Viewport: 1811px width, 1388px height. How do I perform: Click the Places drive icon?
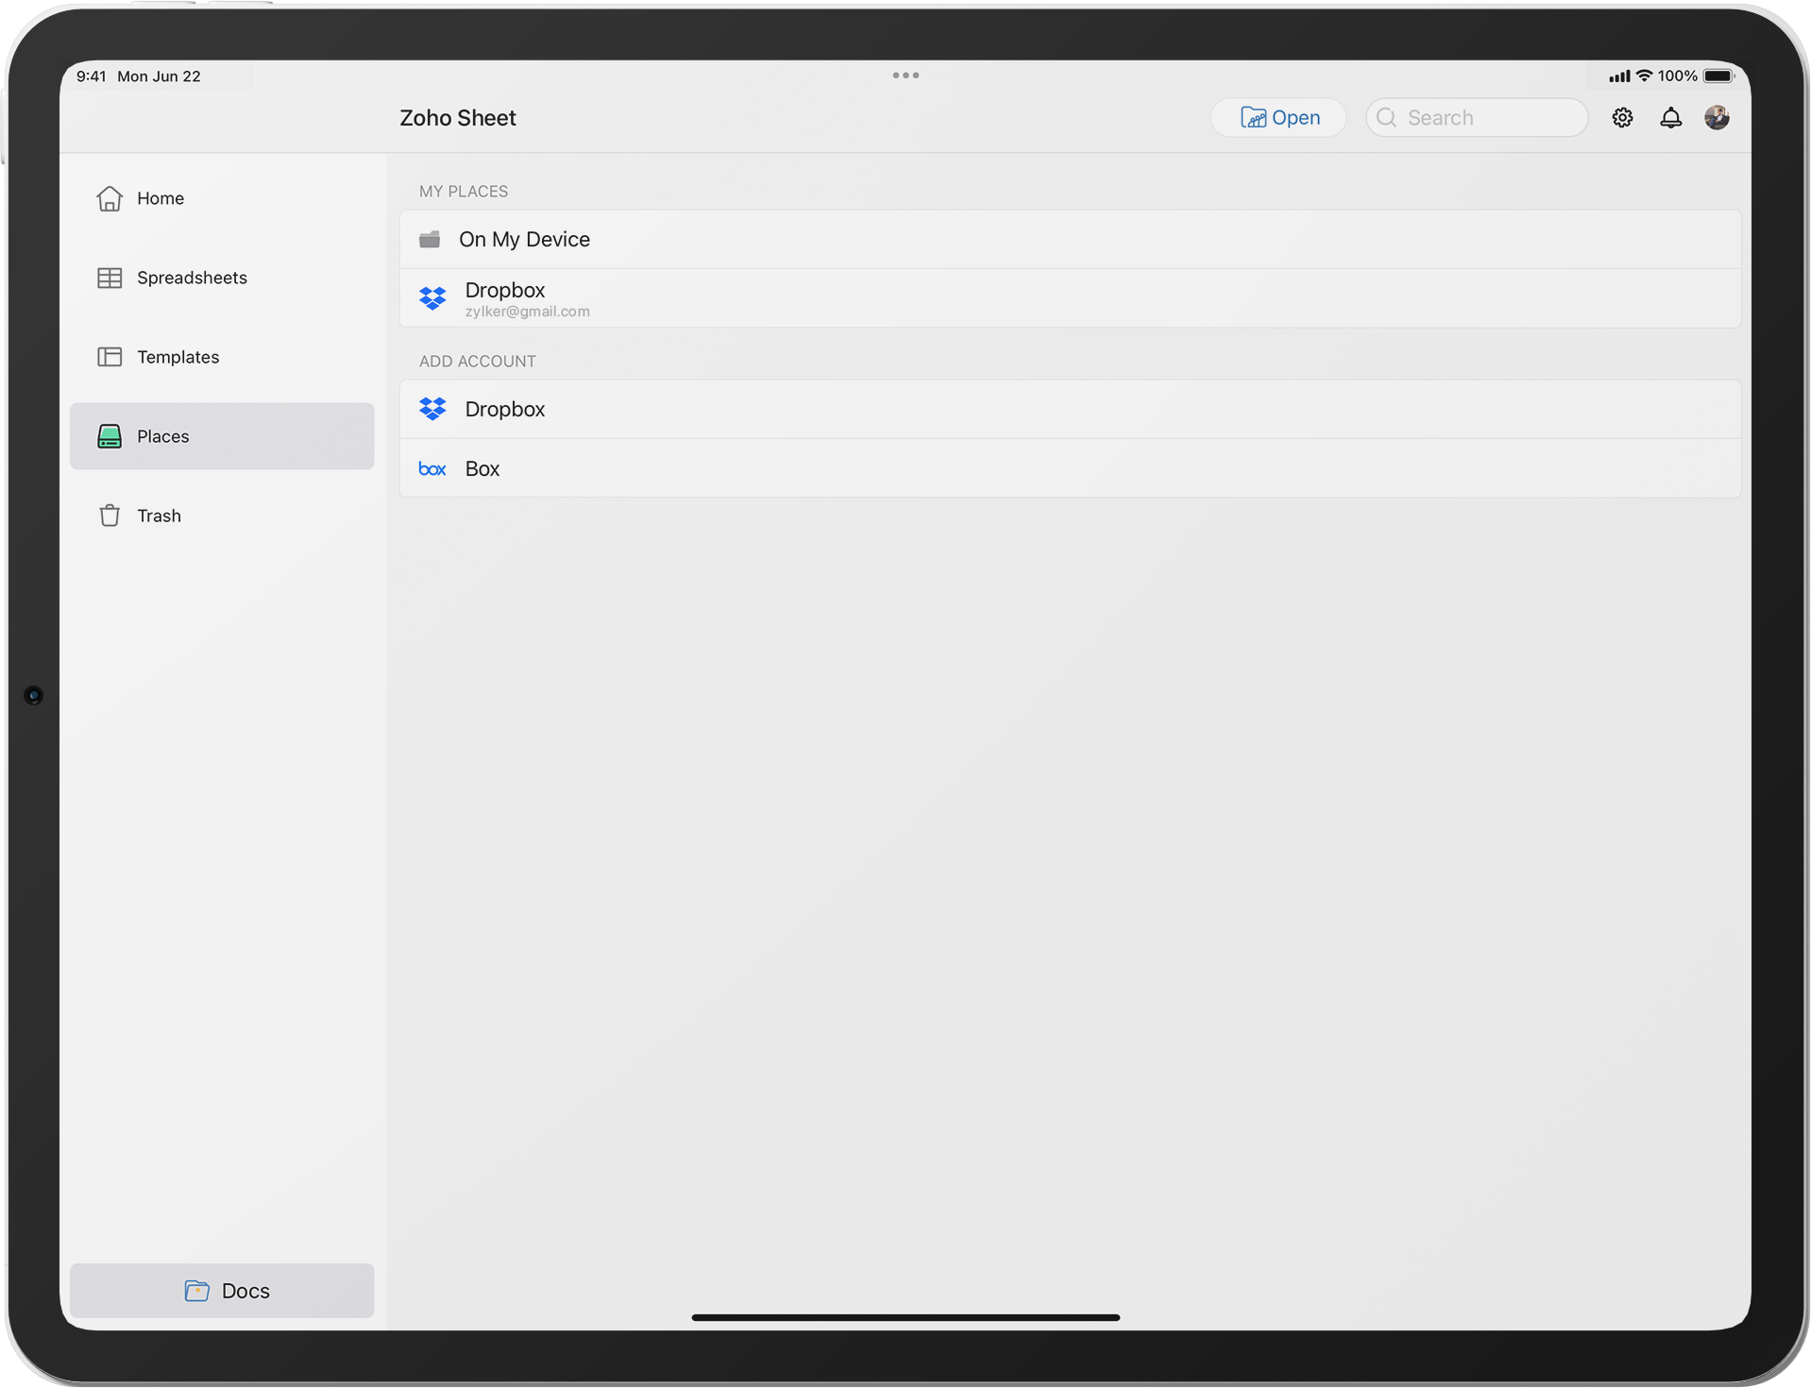[110, 436]
